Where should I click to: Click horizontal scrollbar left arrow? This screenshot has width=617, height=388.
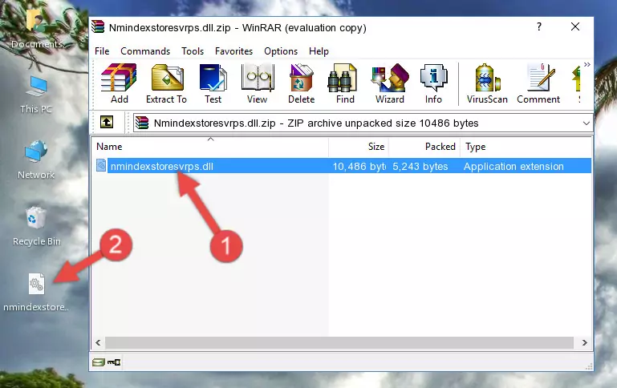tap(99, 343)
